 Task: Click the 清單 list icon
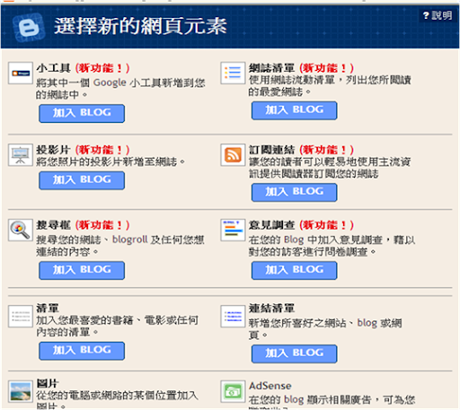pyautogui.click(x=21, y=317)
